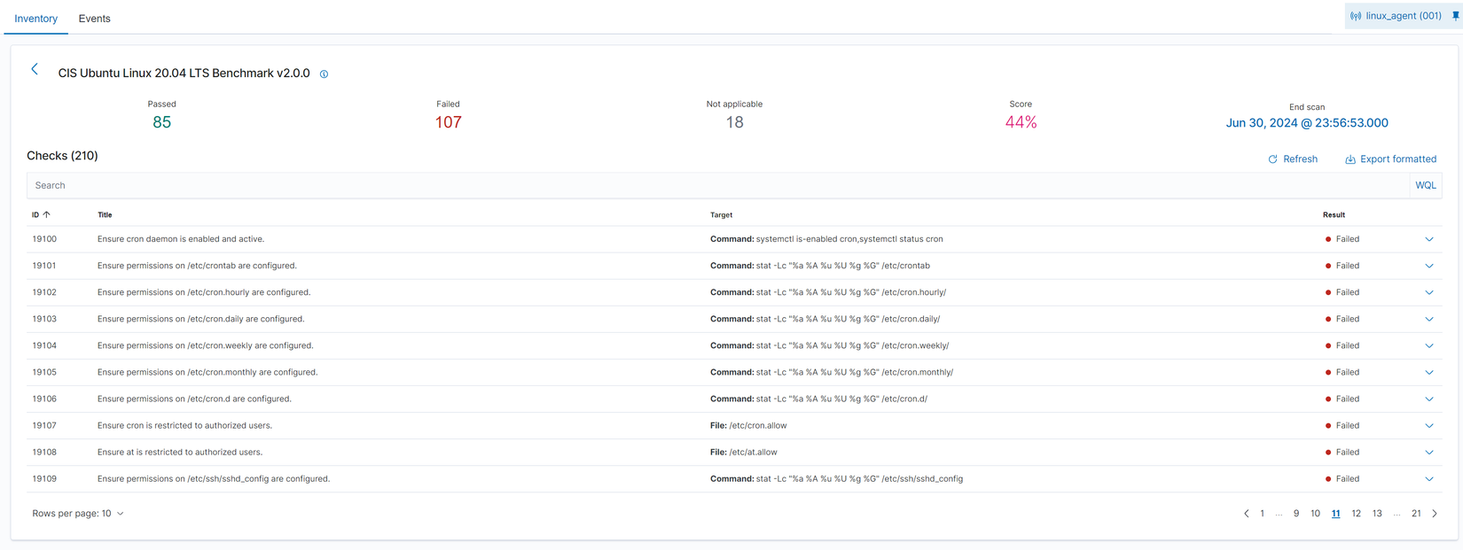Click the Failed count 107

(448, 122)
